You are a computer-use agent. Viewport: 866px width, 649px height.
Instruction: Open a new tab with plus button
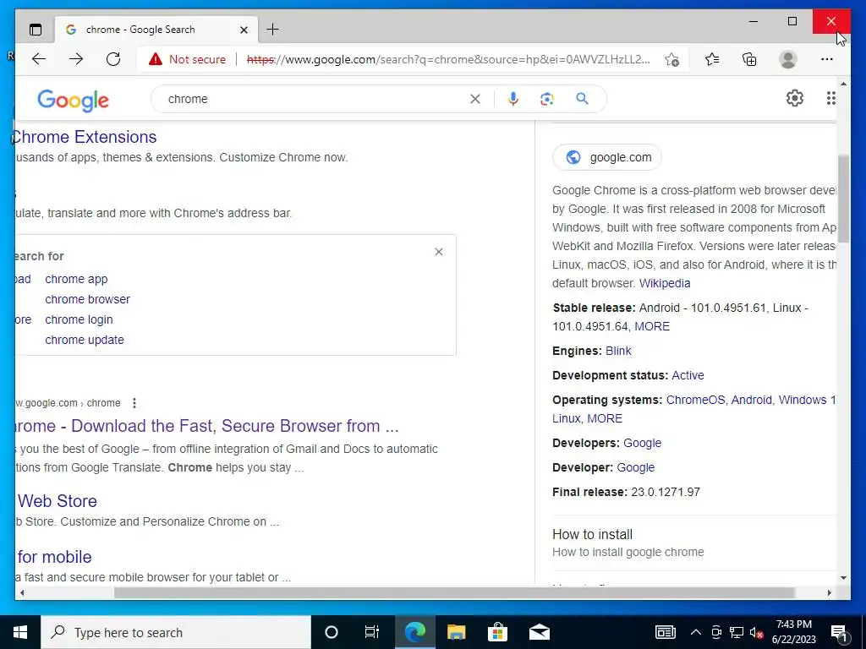[x=273, y=30]
